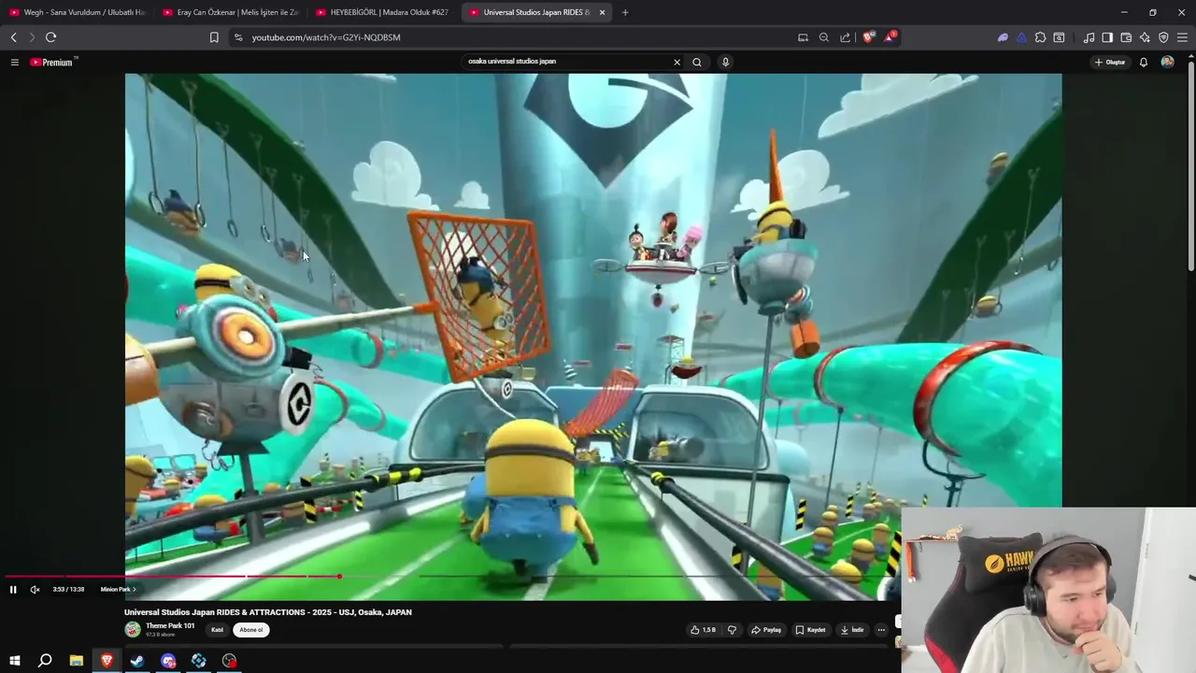This screenshot has width=1196, height=673.
Task: Switch to the HEYBEBİGÖRL Madara Olduk tab
Action: (384, 12)
